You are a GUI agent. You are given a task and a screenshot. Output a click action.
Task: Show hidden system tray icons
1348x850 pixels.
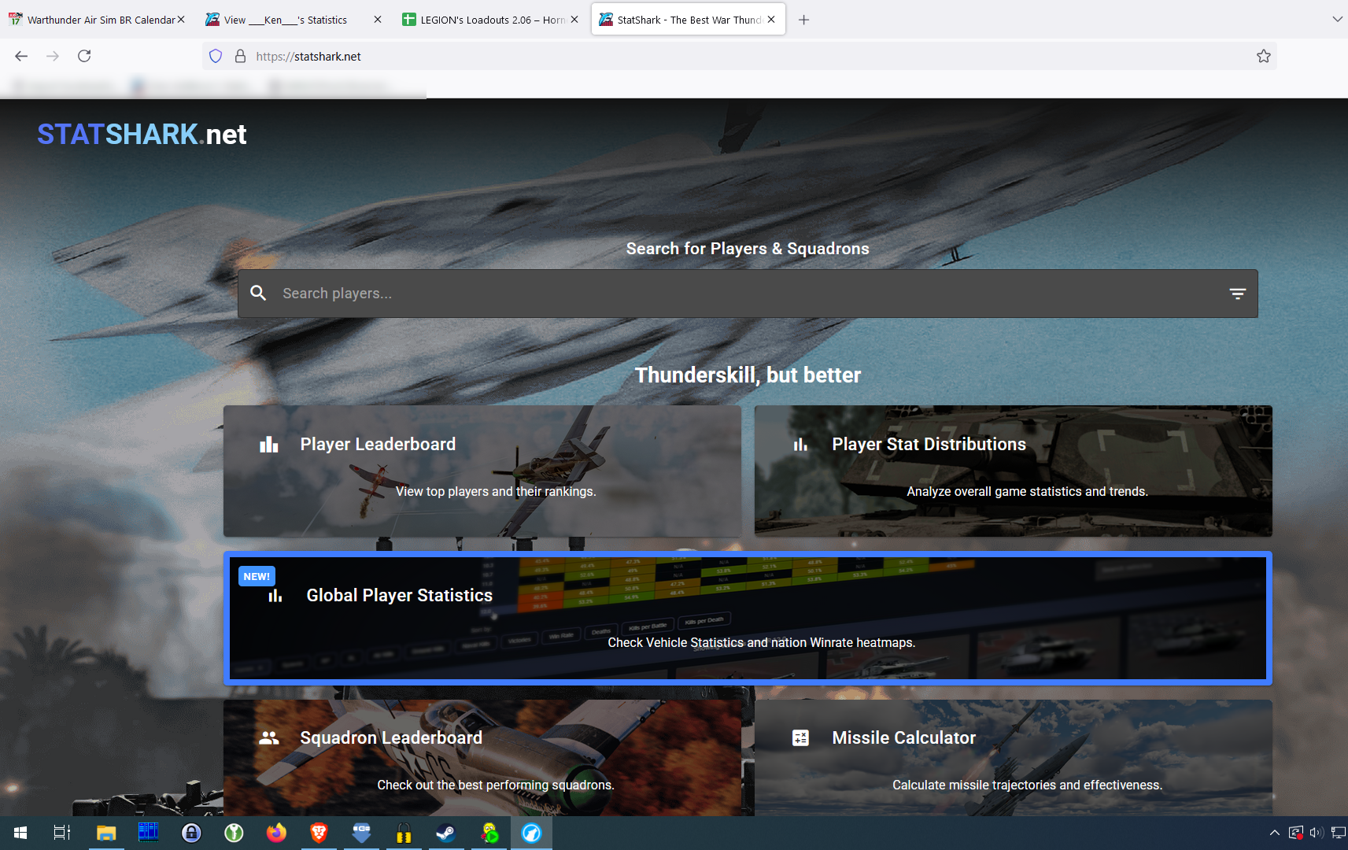tap(1275, 833)
